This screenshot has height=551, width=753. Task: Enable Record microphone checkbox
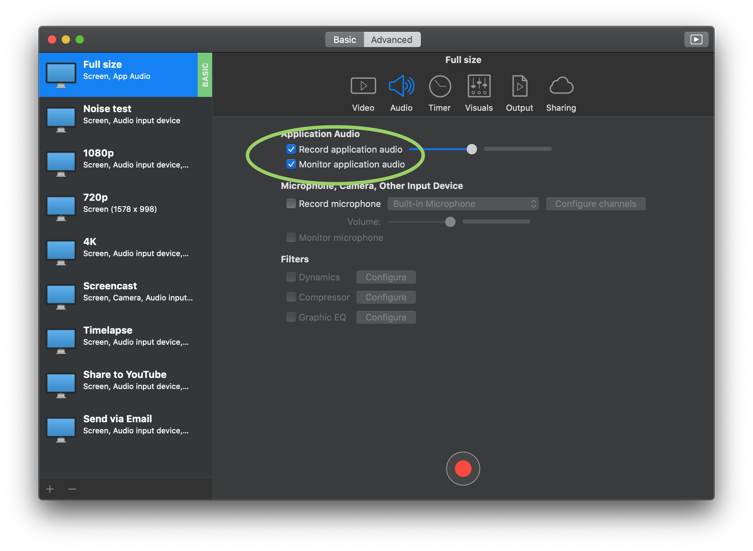(x=291, y=204)
